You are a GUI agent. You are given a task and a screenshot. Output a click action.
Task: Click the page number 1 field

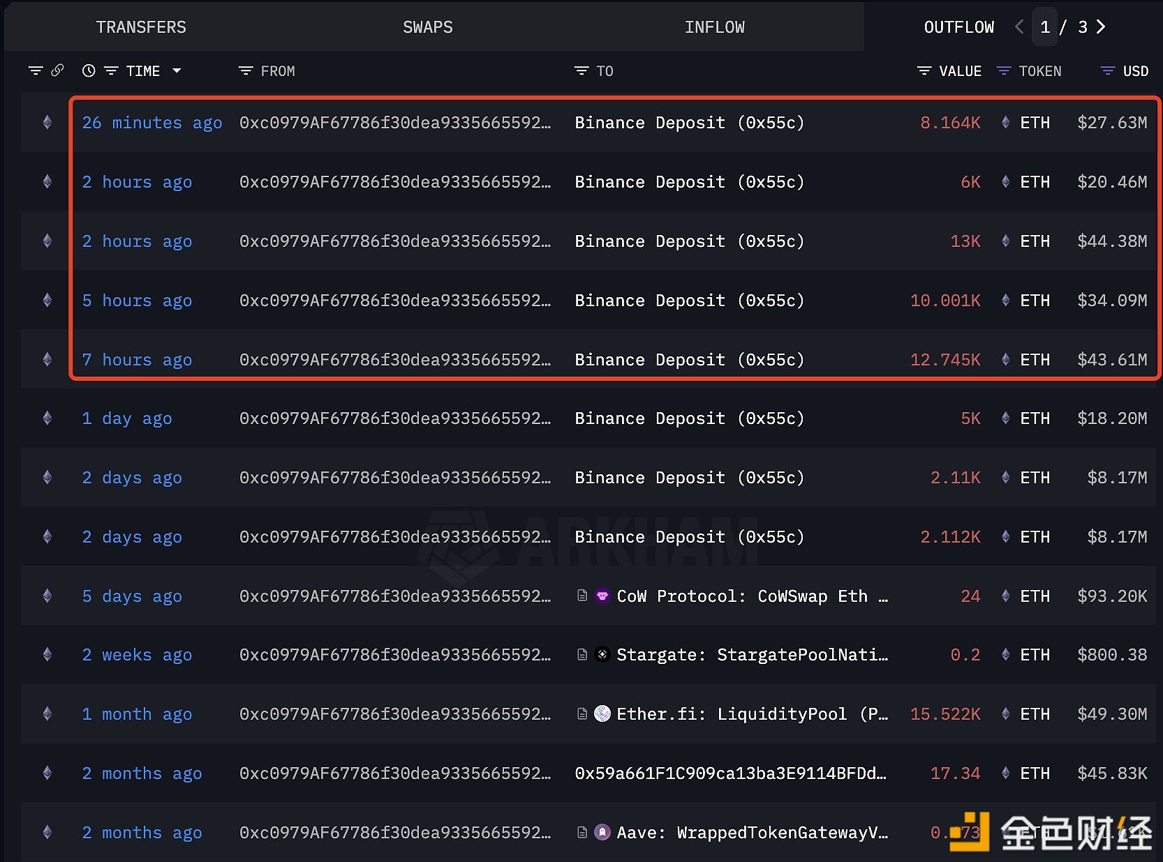tap(1044, 27)
